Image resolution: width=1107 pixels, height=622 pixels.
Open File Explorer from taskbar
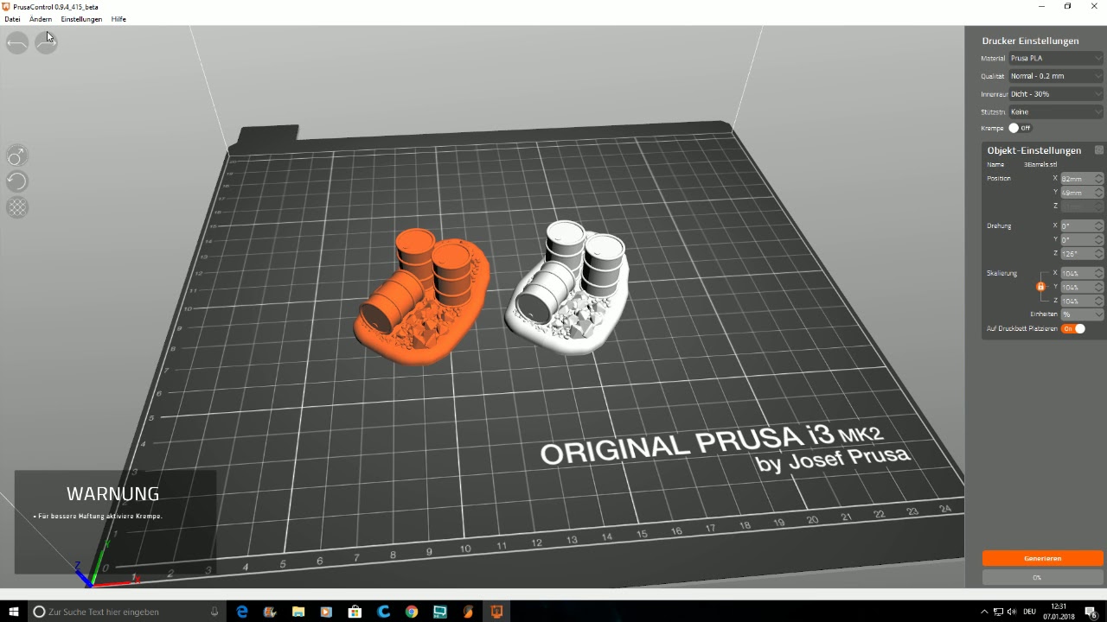pyautogui.click(x=298, y=612)
